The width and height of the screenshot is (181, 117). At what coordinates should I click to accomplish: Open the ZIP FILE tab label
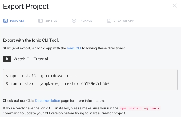coord(51,21)
